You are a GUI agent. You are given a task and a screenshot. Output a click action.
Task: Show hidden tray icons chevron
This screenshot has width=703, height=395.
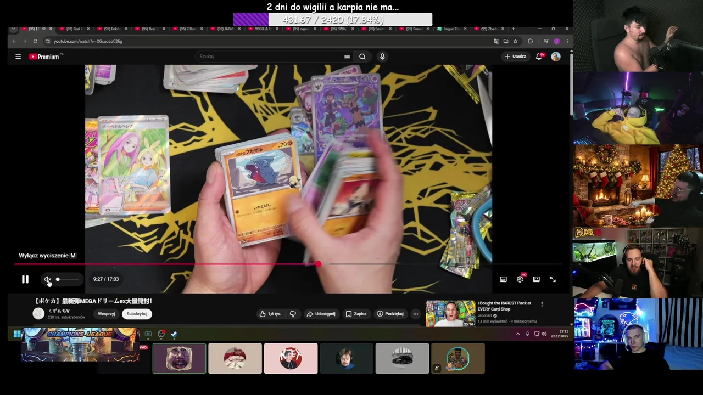point(517,334)
